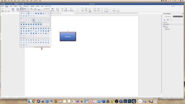Select the Diamond basic shape
Viewport: 185px width, 104px height.
pyautogui.click(x=36, y=28)
